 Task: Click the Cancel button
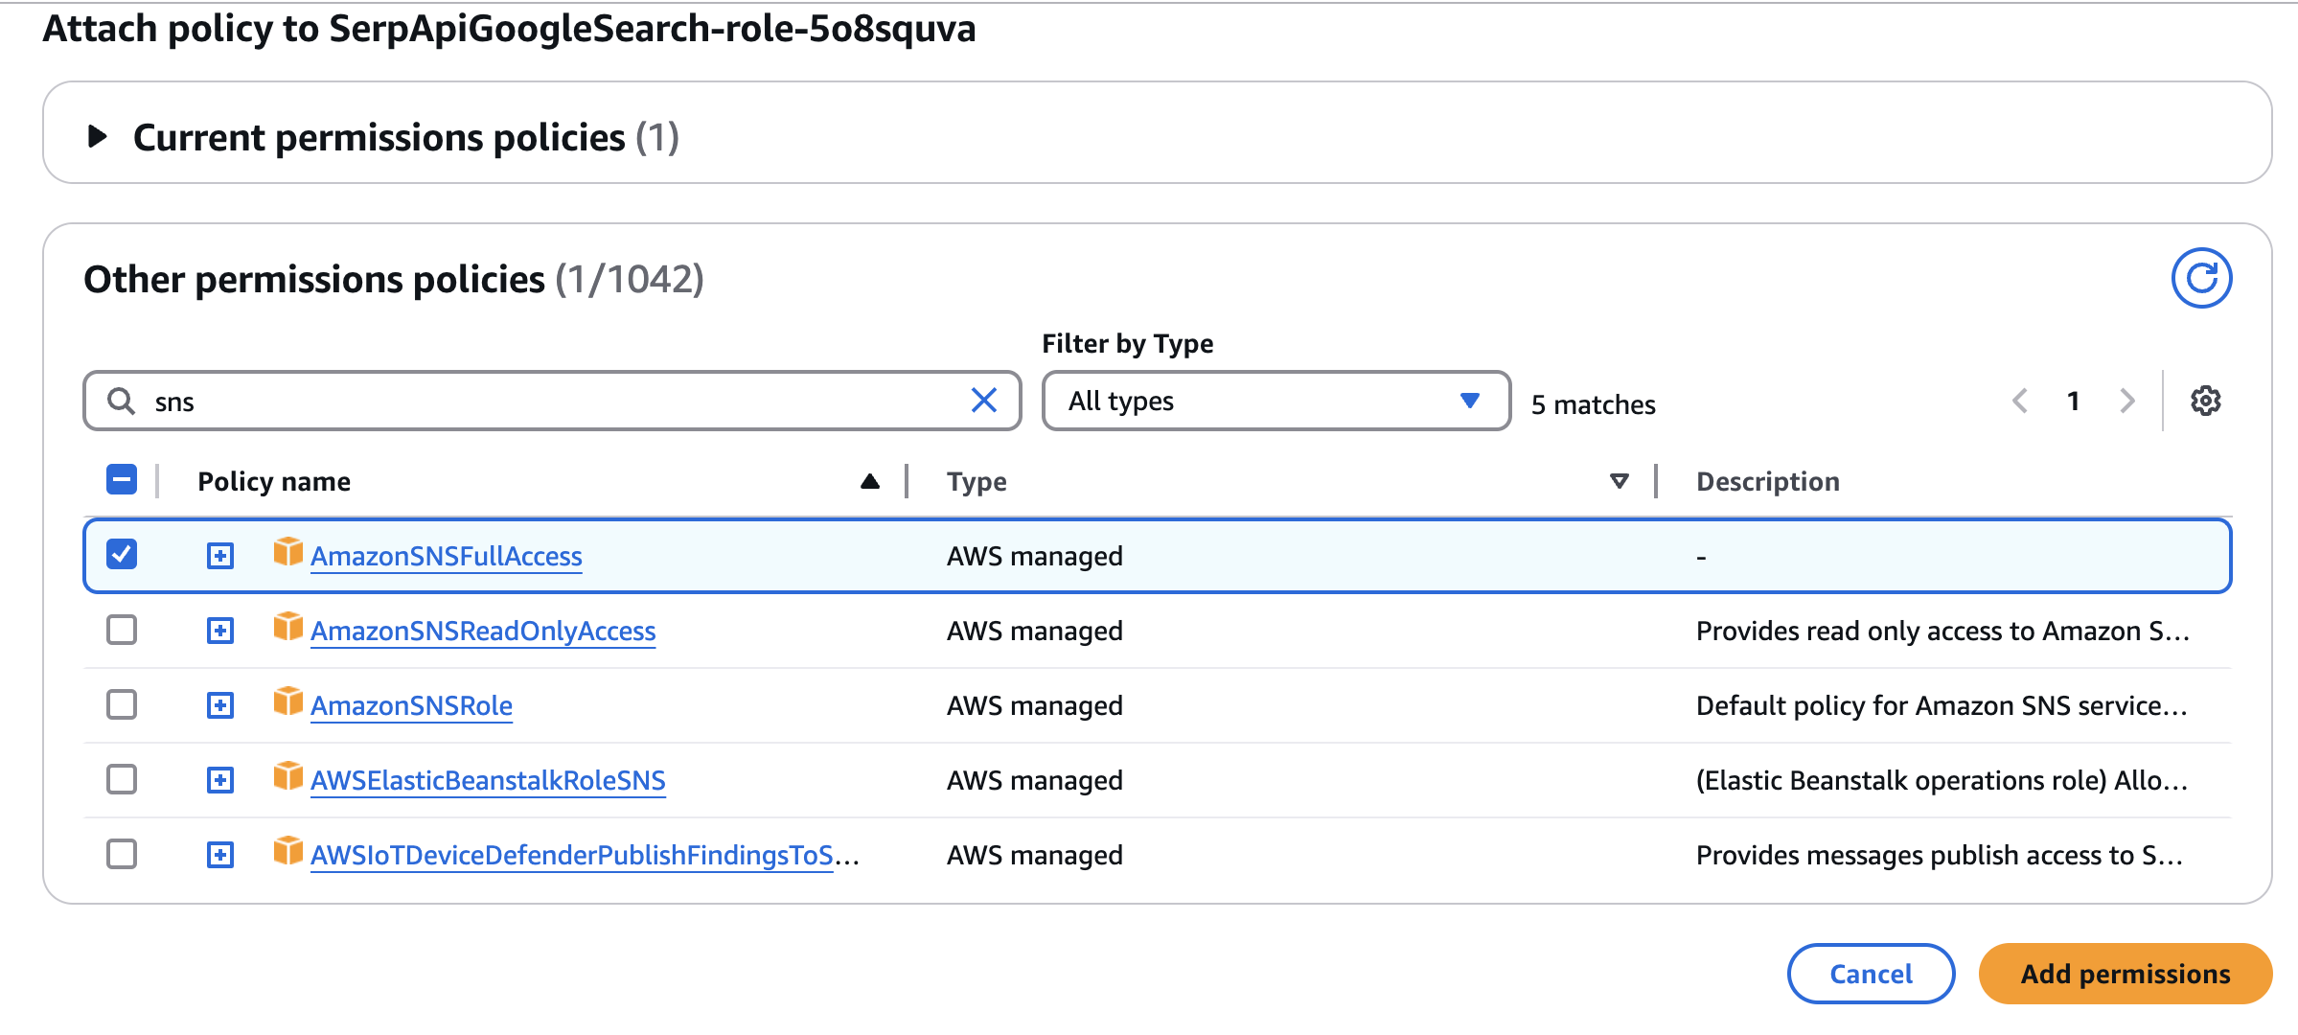pos(1870,974)
